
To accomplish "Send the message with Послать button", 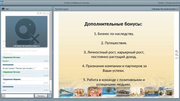I will point(41,96).
